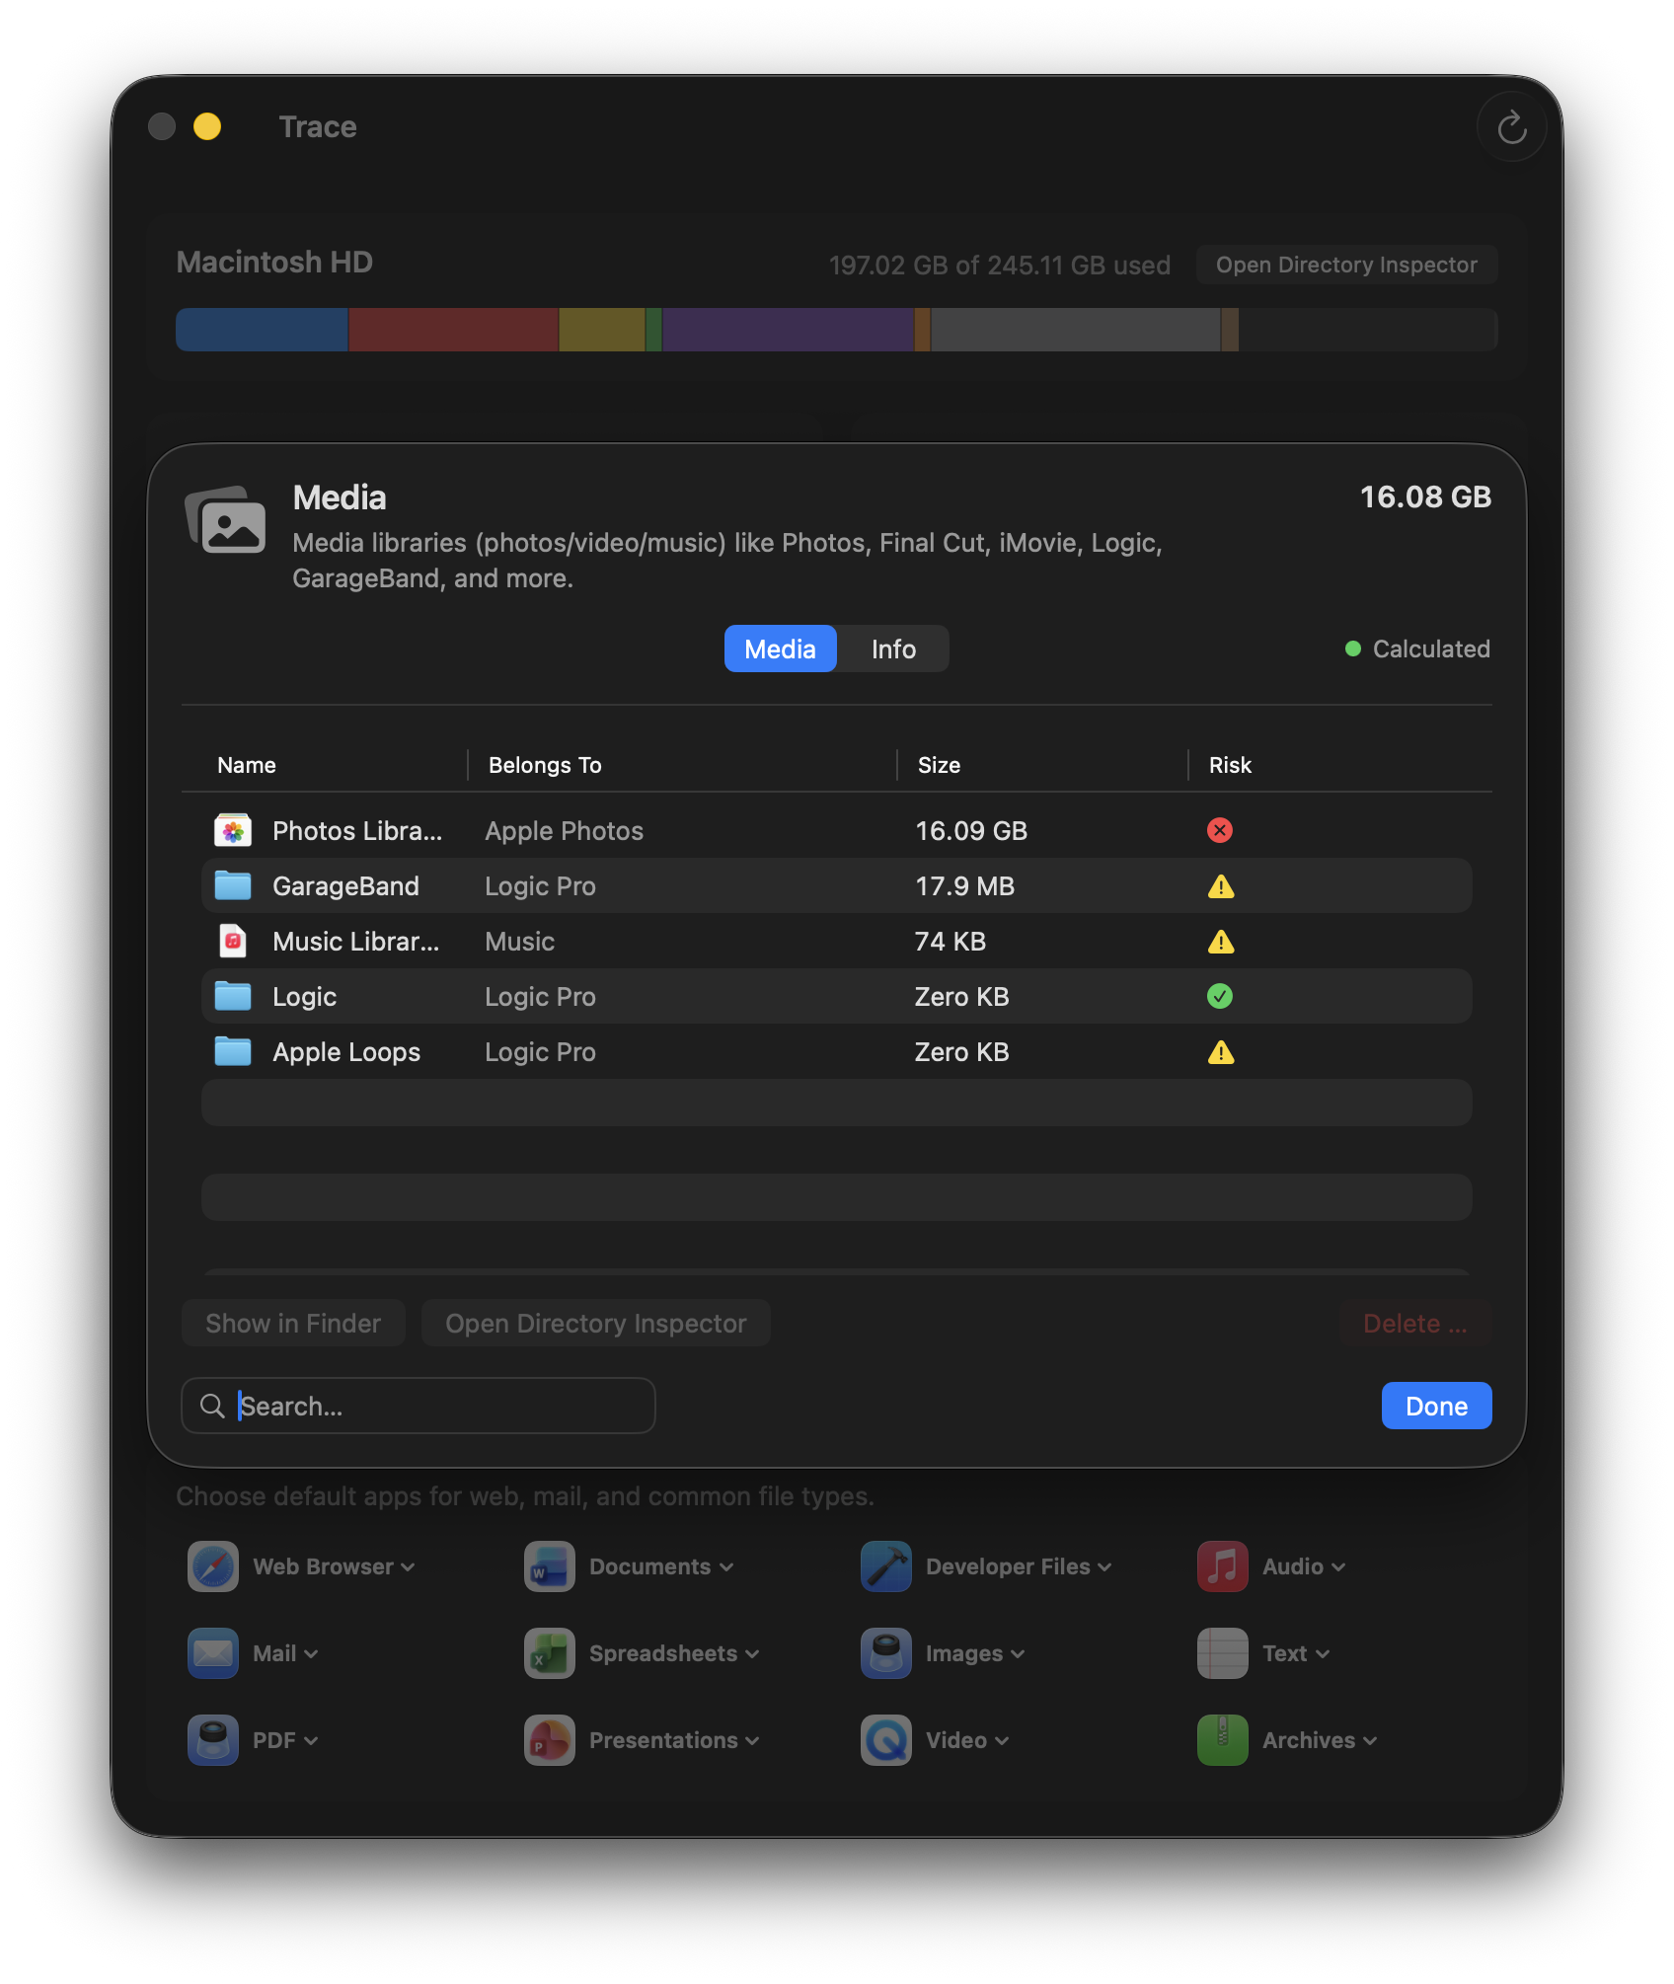The height and width of the screenshot is (1984, 1674).
Task: Click the QuickTime icon for Video
Action: coord(885,1740)
